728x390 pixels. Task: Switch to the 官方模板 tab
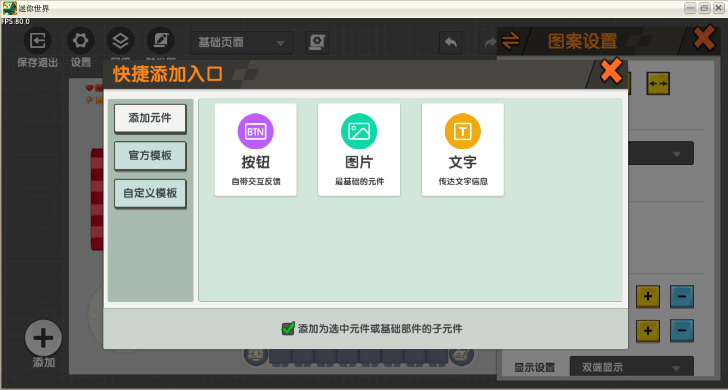pyautogui.click(x=150, y=156)
